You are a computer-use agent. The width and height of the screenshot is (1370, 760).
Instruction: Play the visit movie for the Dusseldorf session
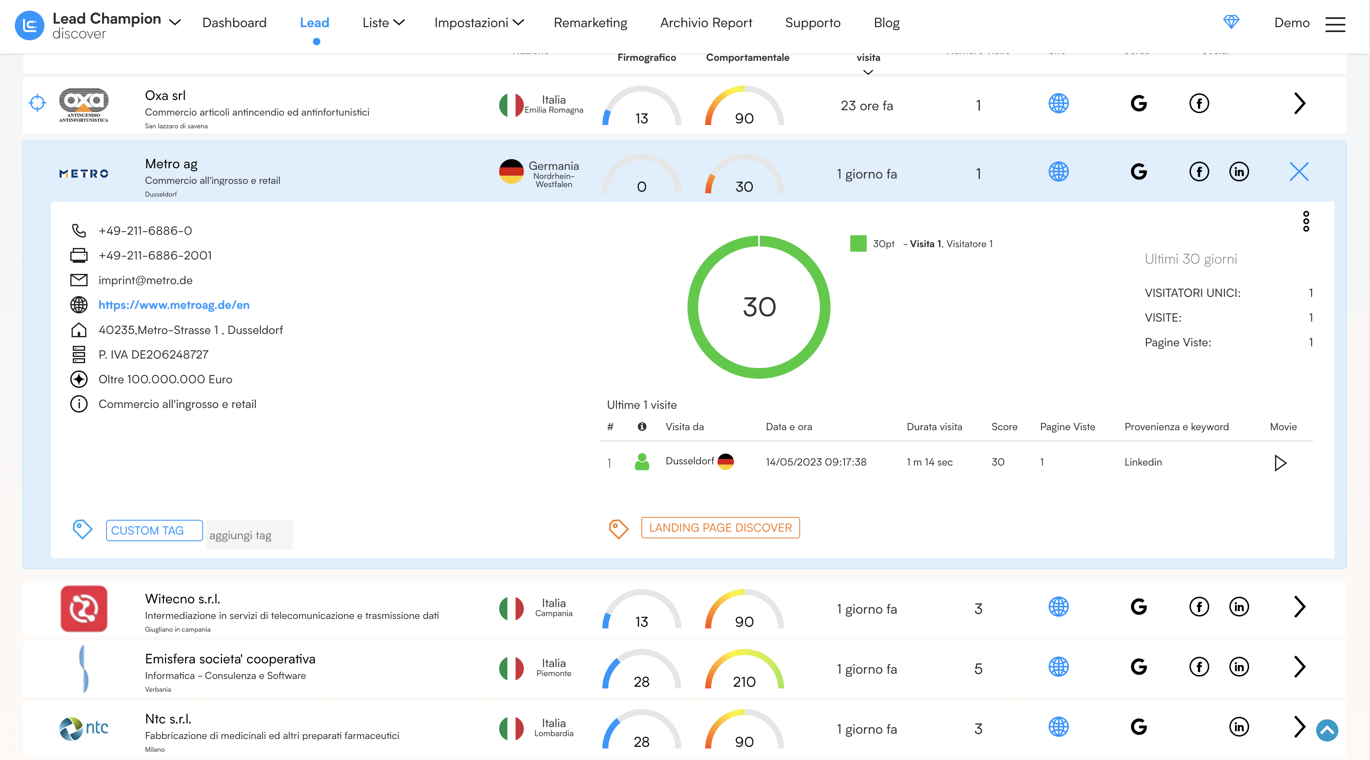(1280, 463)
